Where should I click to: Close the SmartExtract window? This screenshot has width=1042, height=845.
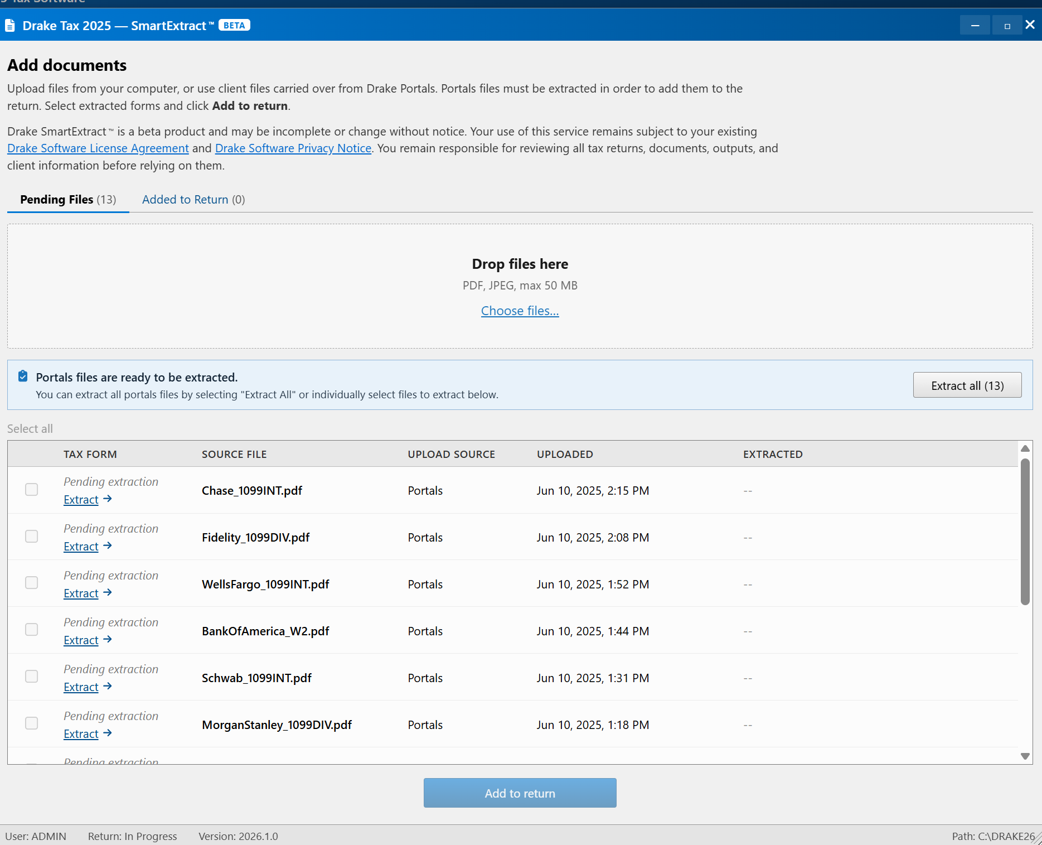(x=1030, y=25)
